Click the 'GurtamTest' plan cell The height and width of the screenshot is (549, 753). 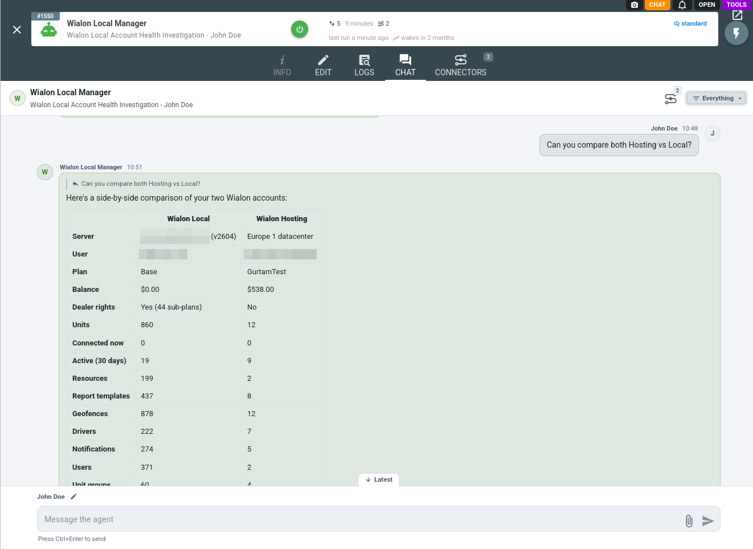[x=267, y=271]
